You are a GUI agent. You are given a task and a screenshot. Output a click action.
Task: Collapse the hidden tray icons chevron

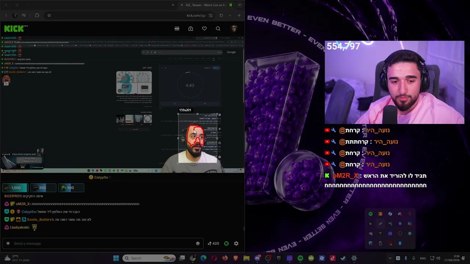390,258
